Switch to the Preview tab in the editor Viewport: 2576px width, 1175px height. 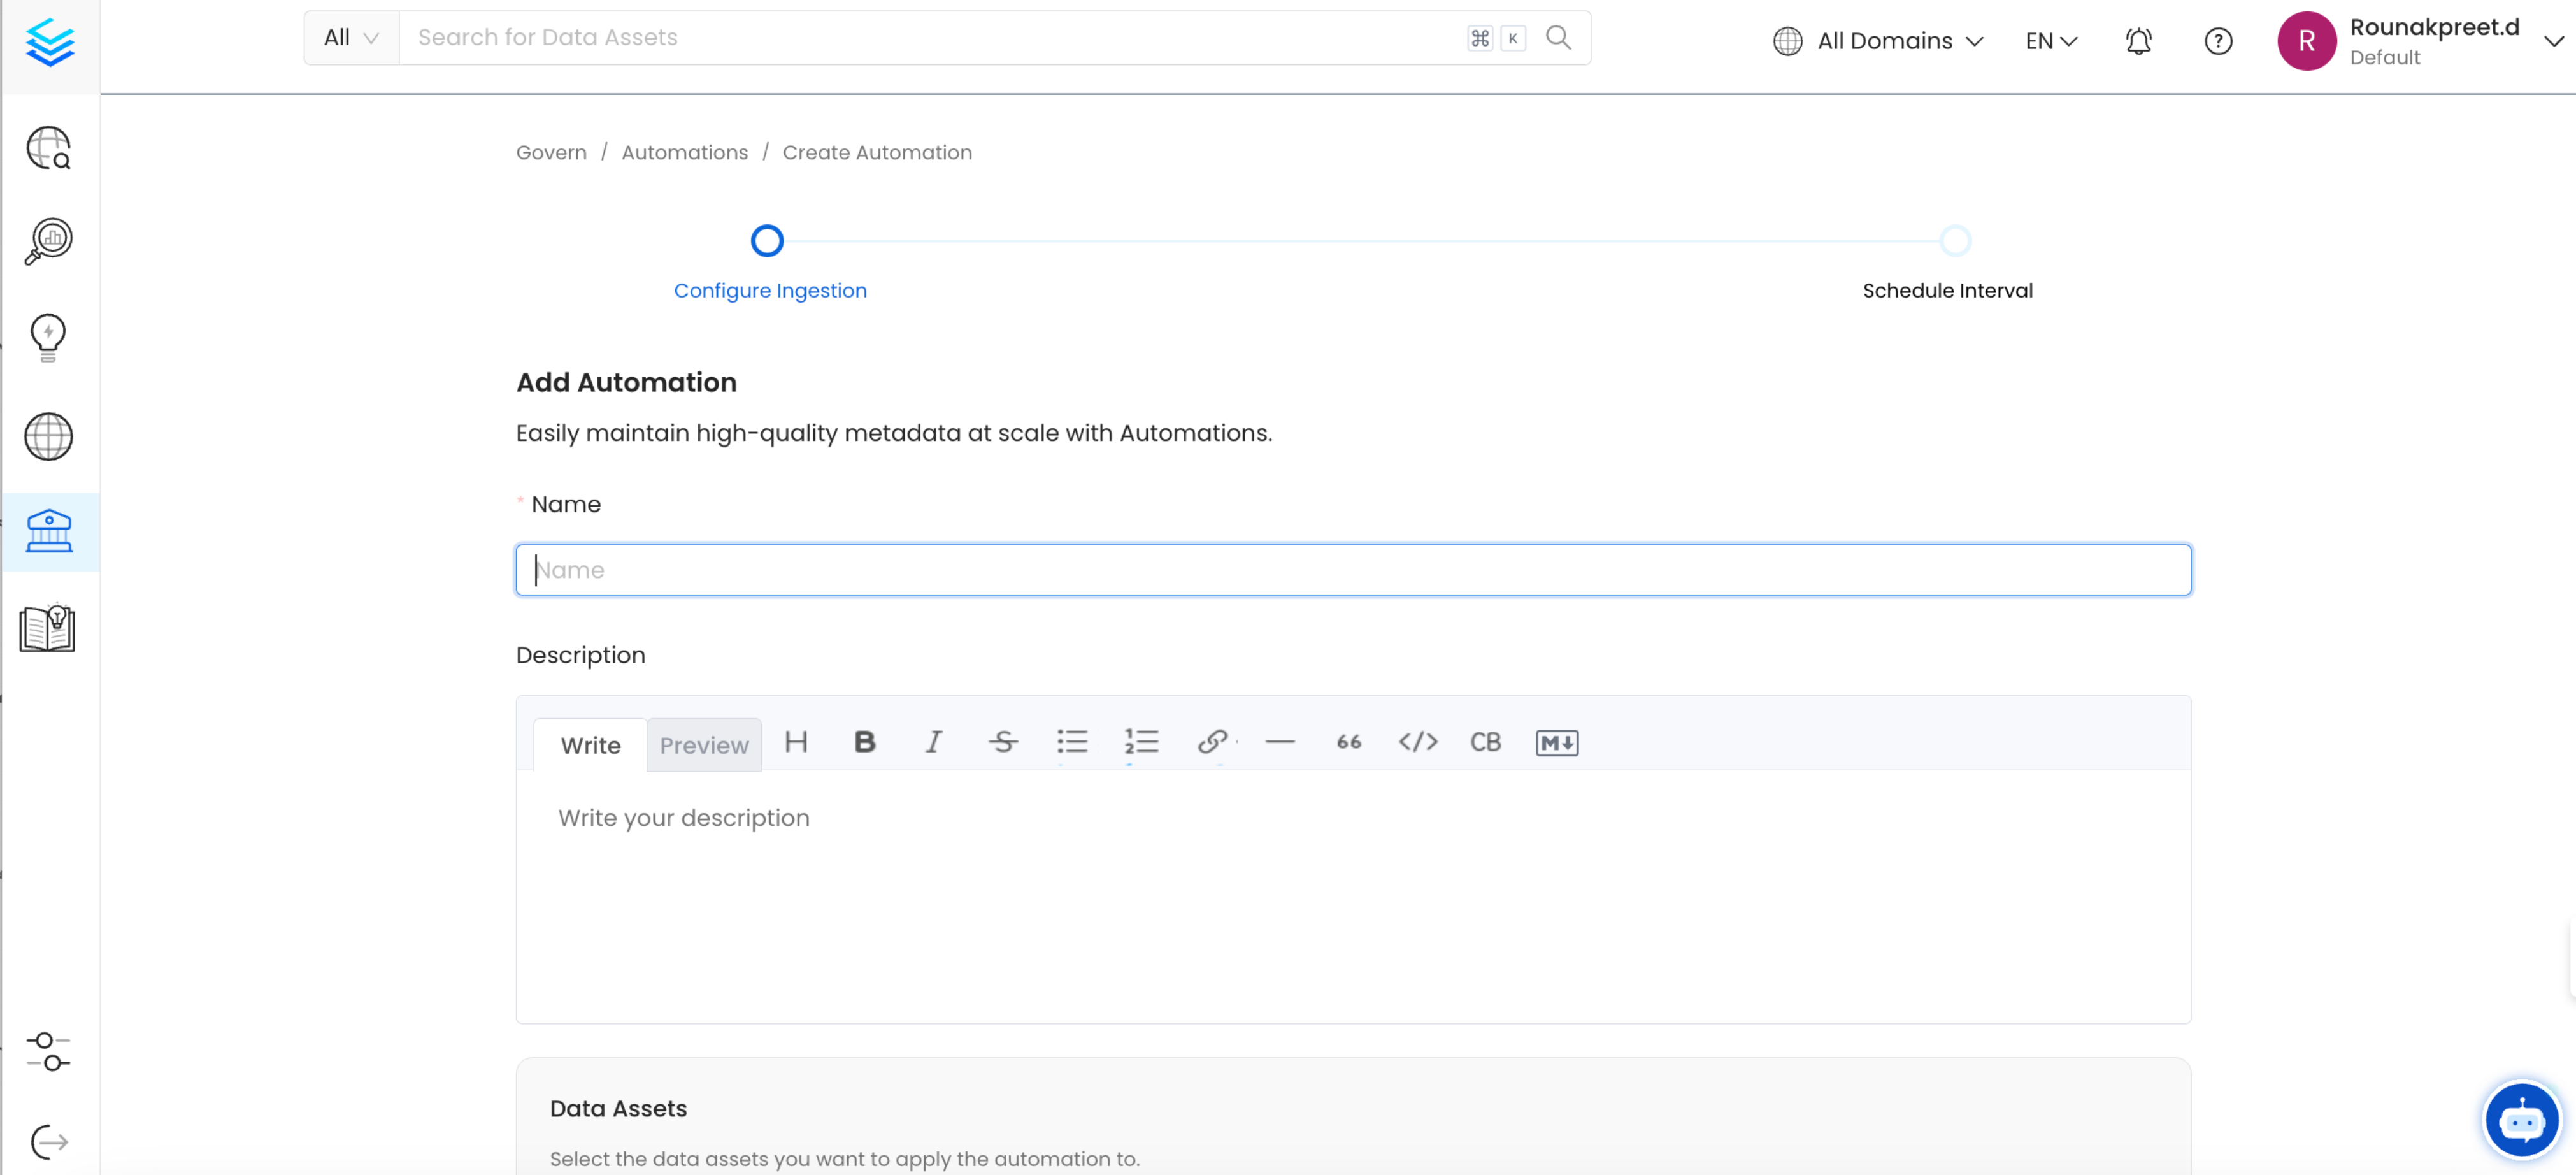pyautogui.click(x=704, y=745)
